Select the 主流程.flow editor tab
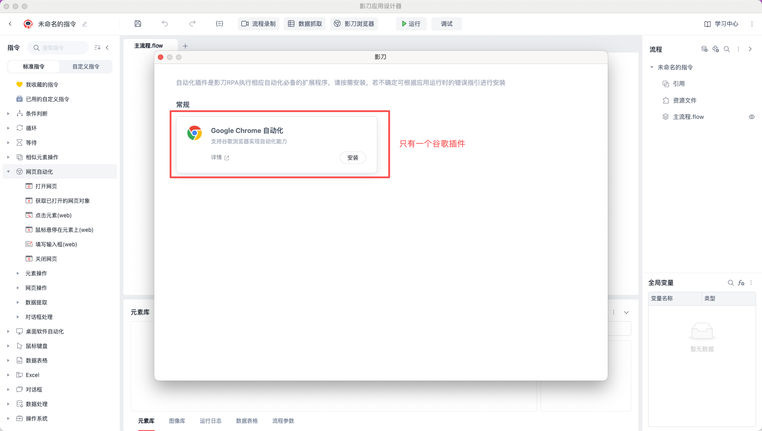 pyautogui.click(x=149, y=46)
